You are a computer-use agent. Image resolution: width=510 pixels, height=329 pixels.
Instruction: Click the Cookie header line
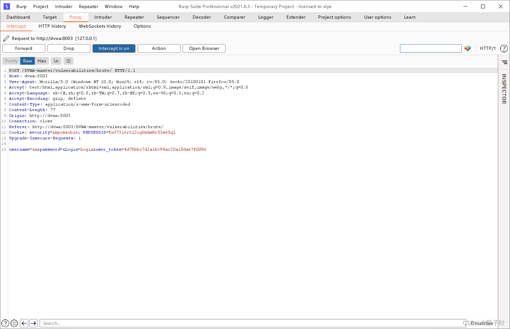(x=92, y=132)
